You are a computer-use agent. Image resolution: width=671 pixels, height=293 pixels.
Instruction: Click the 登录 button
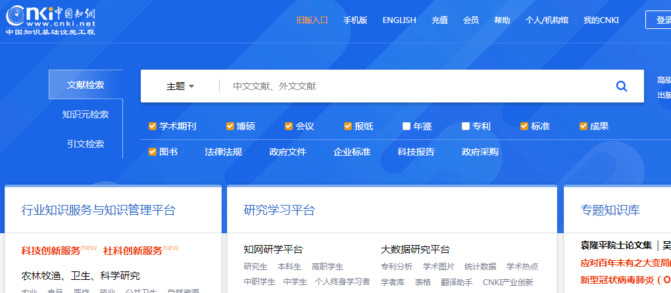tap(659, 20)
